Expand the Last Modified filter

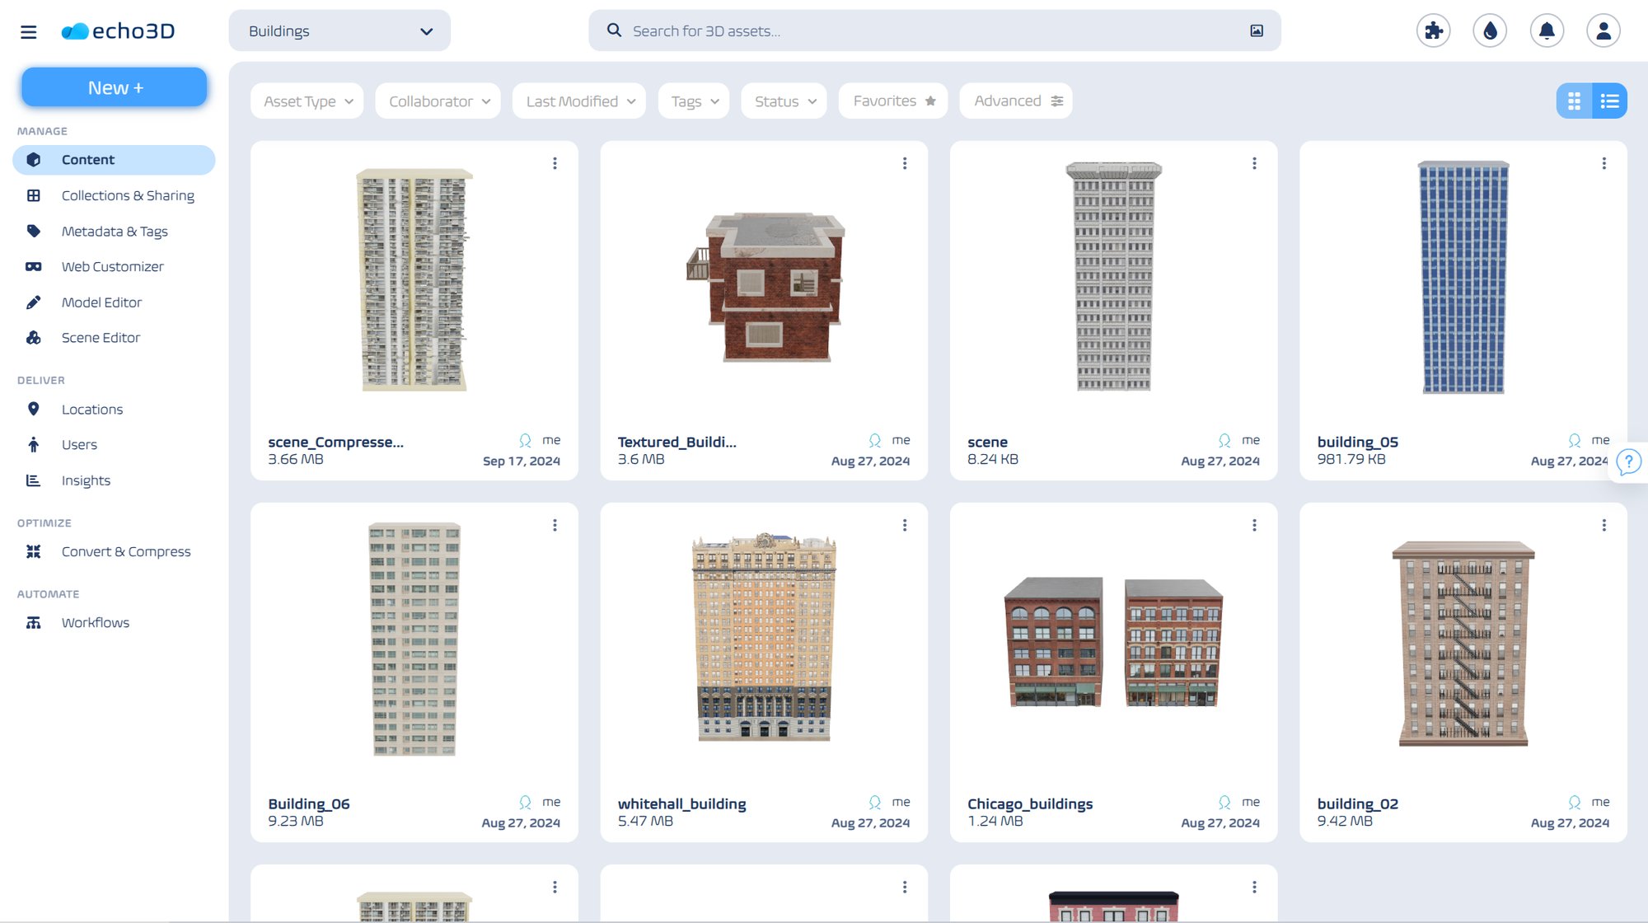click(578, 101)
